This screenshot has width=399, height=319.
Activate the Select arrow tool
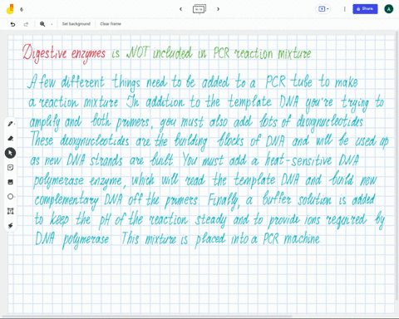pyautogui.click(x=10, y=153)
